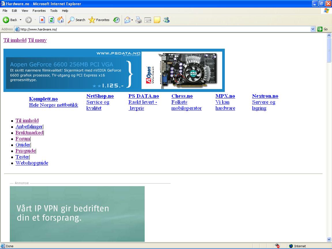332x249 pixels.
Task: Click 'Vi kan hardware' link text
Action: point(225,105)
